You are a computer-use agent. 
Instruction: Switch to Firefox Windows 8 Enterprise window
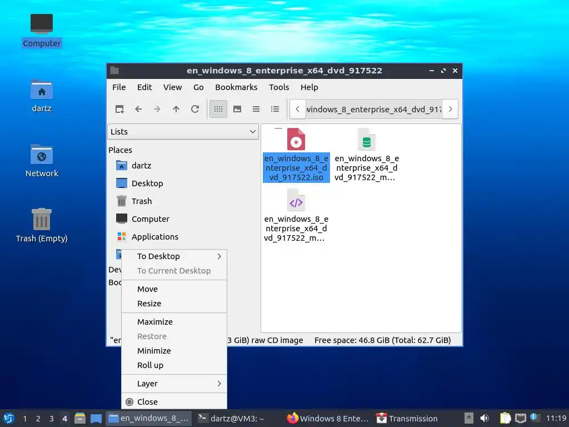pos(328,418)
